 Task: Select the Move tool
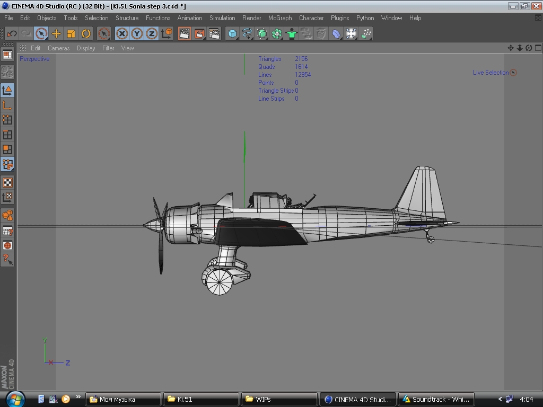click(x=56, y=34)
